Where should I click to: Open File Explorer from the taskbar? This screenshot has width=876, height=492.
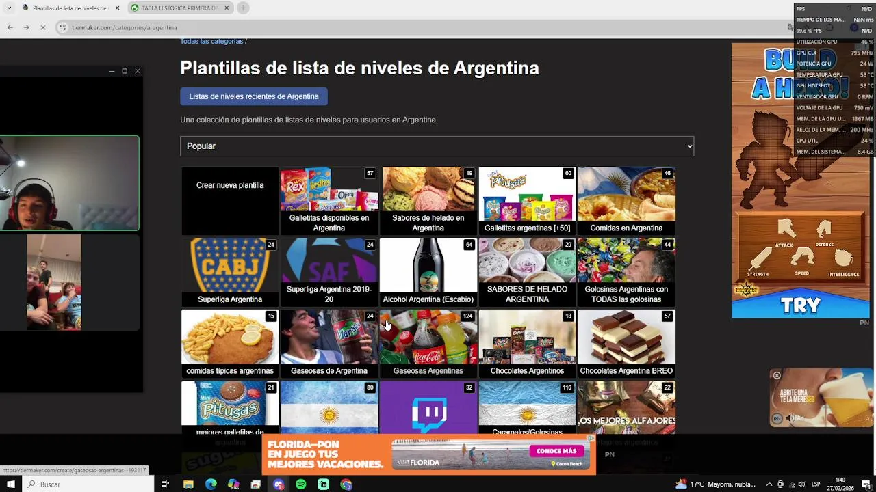click(188, 484)
